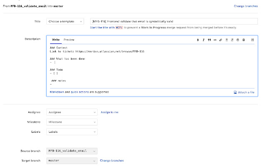Click the 'Link to ticket' line in description

click(97, 51)
